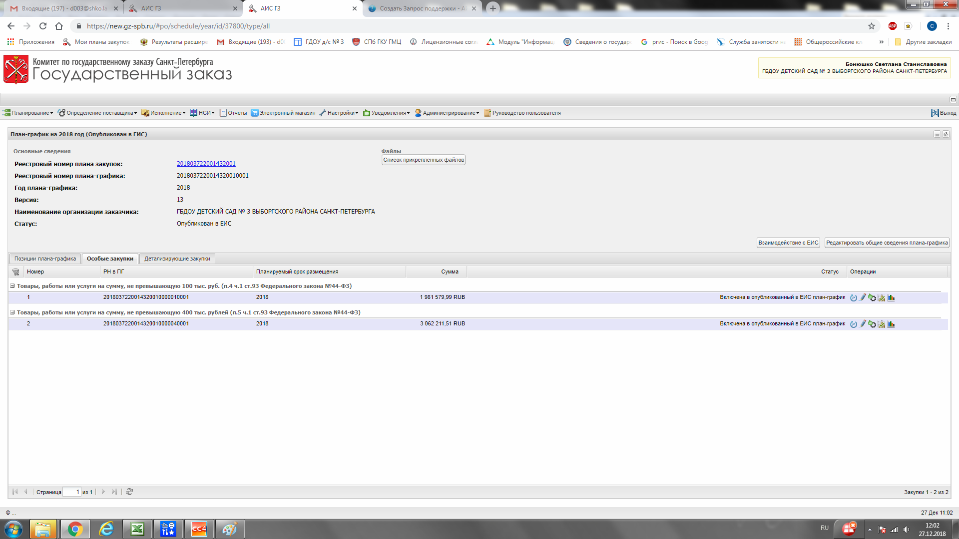The height and width of the screenshot is (539, 959).
Task: Click the Saint Petersburg coat of arms logo
Action: 16,69
